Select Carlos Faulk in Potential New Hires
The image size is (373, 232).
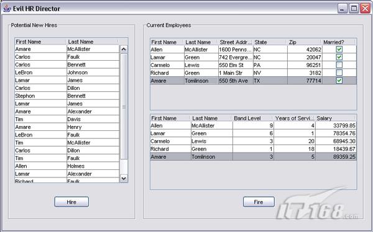click(67, 57)
